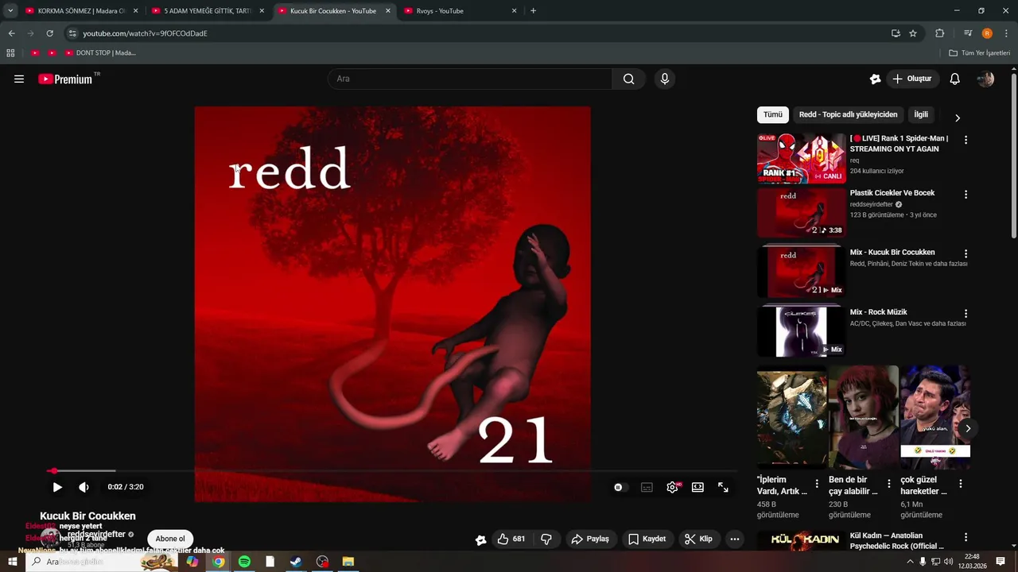
Task: Click the sparkle Ask icon beside Oluştur
Action: (x=875, y=79)
